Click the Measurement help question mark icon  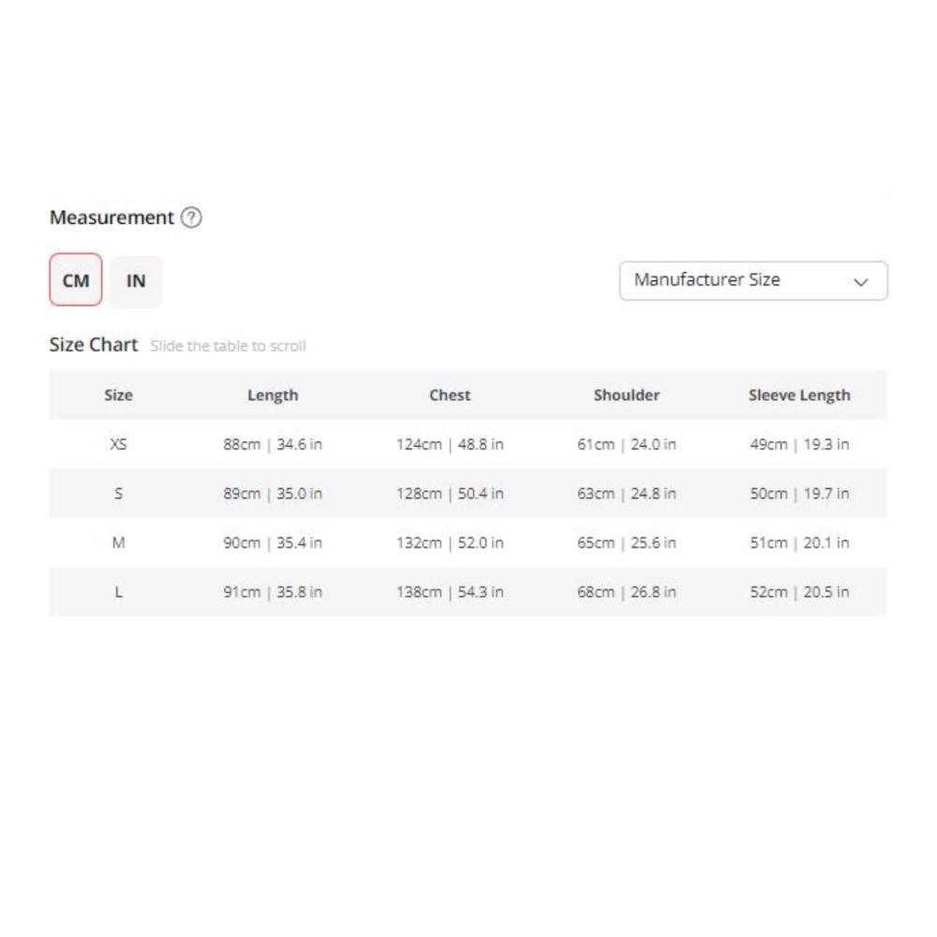[x=191, y=217]
